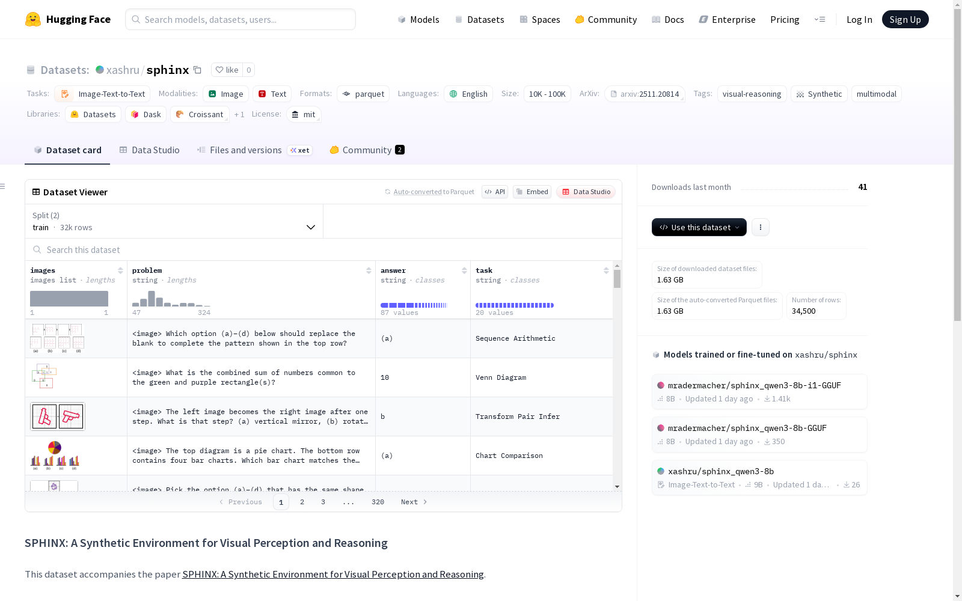Open the mit license tag
Screen dimensions: 962x601
(304, 114)
